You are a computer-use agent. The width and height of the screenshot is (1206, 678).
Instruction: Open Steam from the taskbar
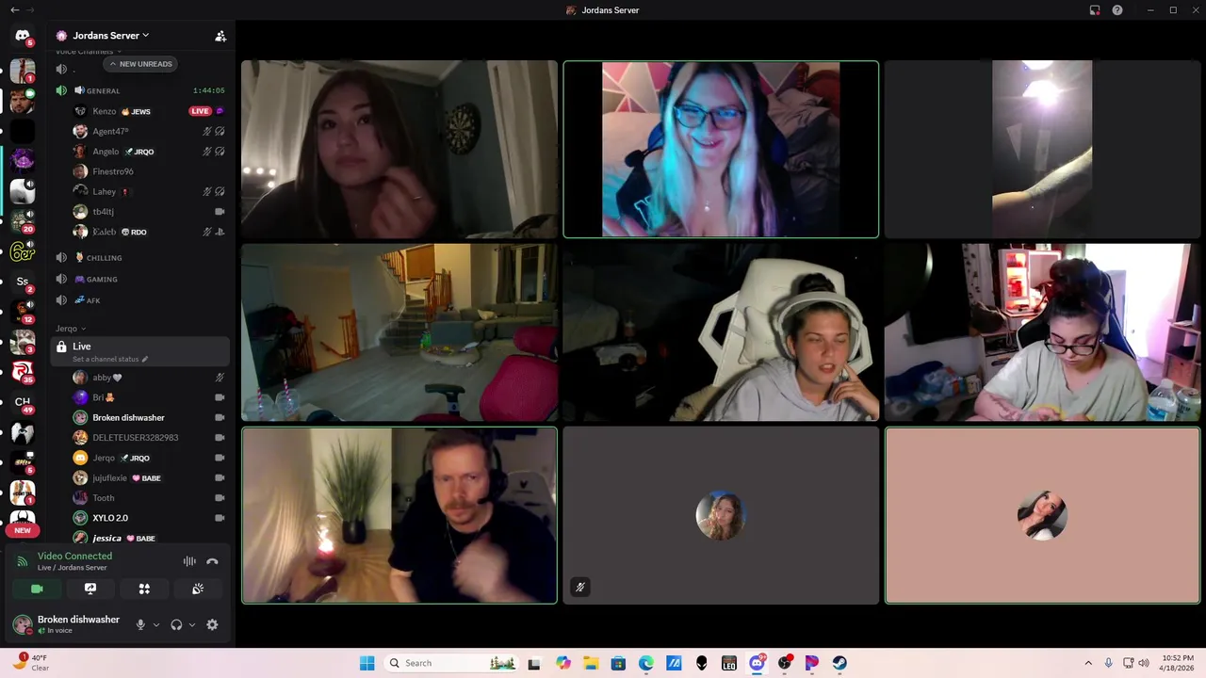[x=839, y=663]
